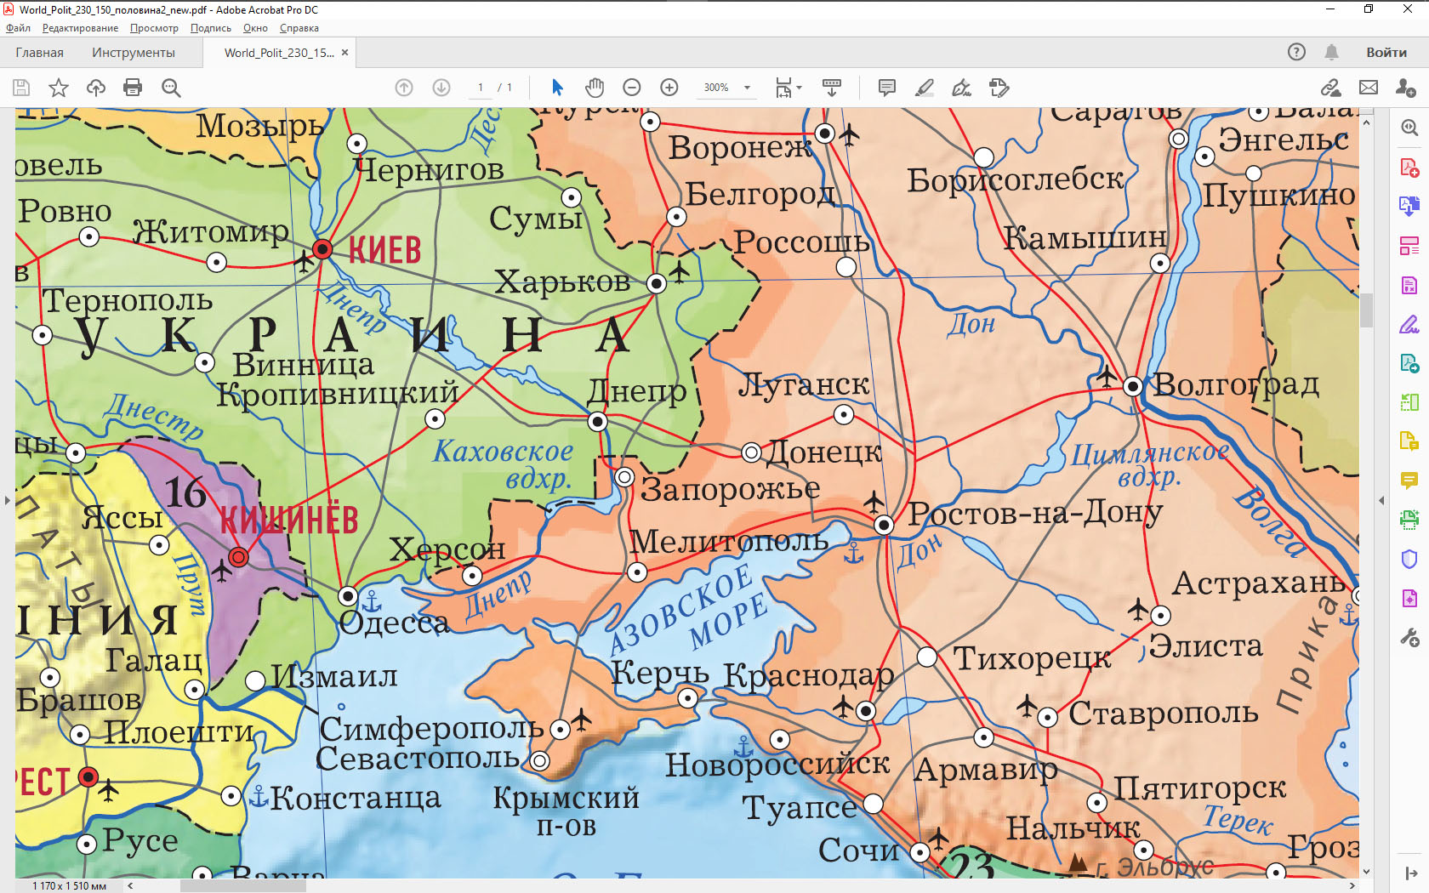The width and height of the screenshot is (1429, 893).
Task: Click the Zoom out minus icon
Action: (x=632, y=88)
